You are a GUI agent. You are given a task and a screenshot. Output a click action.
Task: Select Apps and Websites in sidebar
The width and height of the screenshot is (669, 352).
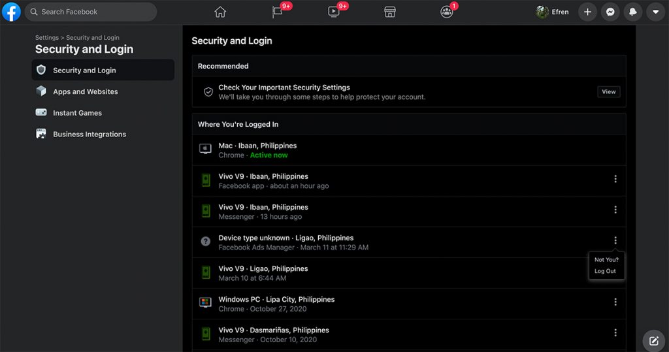[x=103, y=91]
